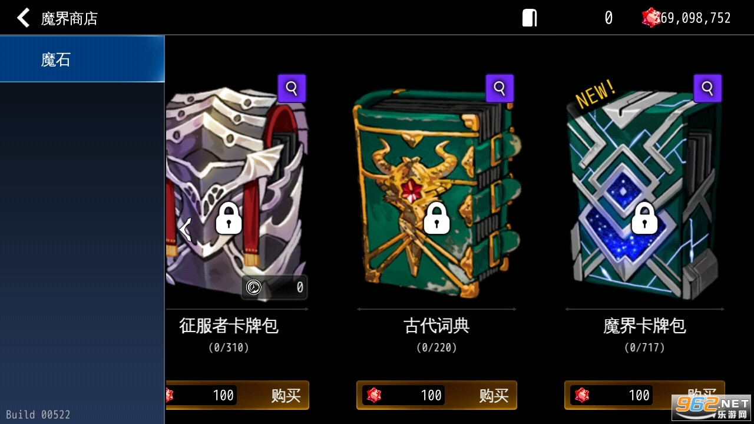Open the 魔界商店 title heading
The width and height of the screenshot is (754, 424).
[69, 18]
